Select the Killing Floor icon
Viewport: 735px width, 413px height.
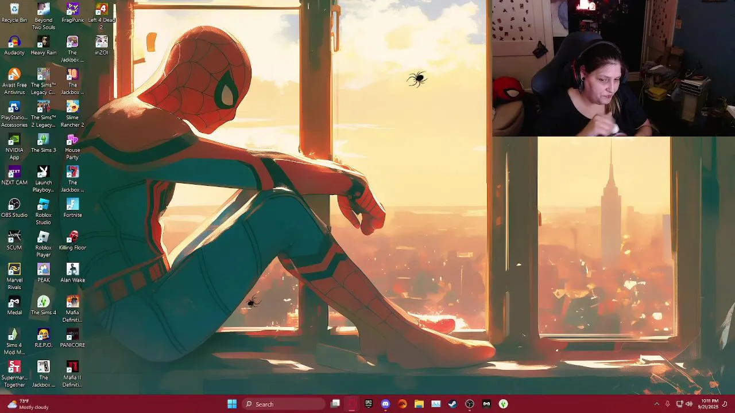[x=72, y=240]
